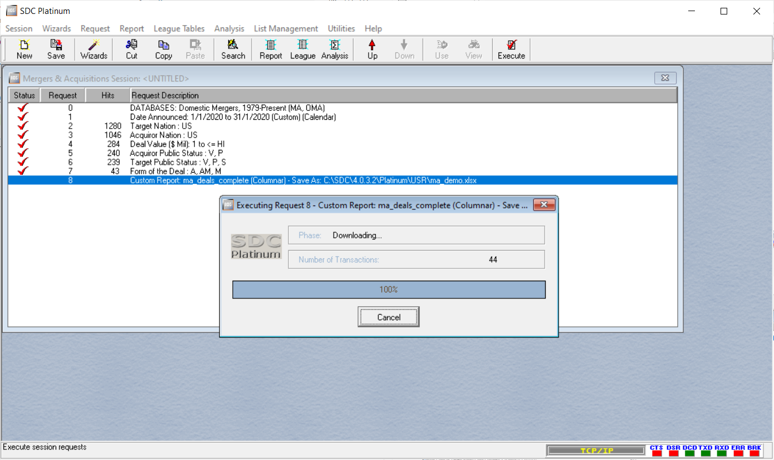
Task: Select the Target Public Status : V, P, S row
Action: tap(342, 162)
